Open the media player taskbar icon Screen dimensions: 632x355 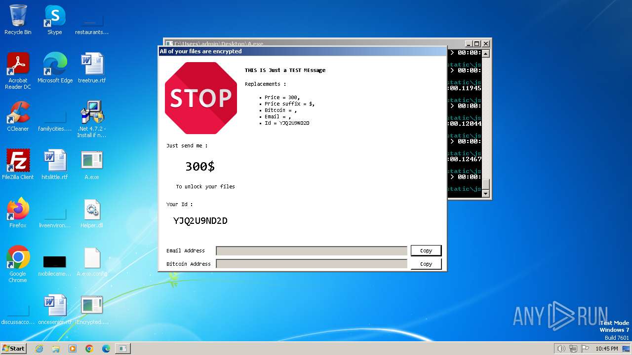[x=73, y=349]
